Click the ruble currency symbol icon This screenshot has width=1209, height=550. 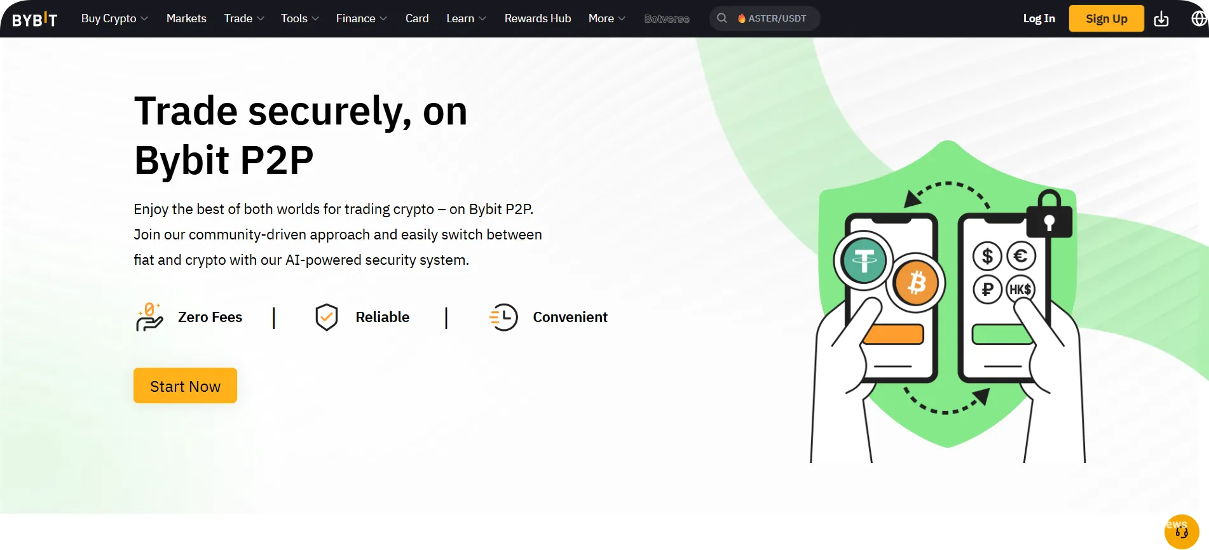[x=987, y=290]
